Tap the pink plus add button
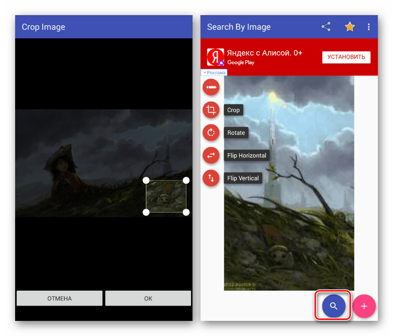393x336 pixels. click(x=364, y=306)
